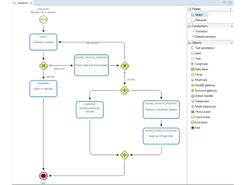
Task: Click the 'not correct' transition label
Action: [x=92, y=43]
